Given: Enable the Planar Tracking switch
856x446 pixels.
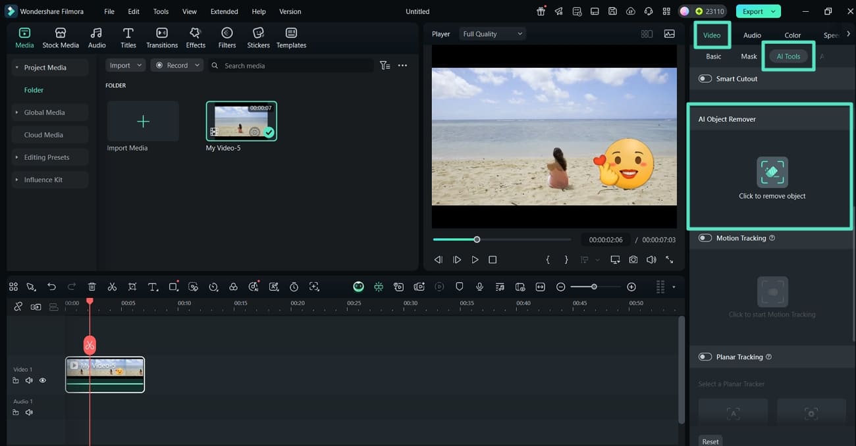Looking at the screenshot, I should (x=705, y=357).
